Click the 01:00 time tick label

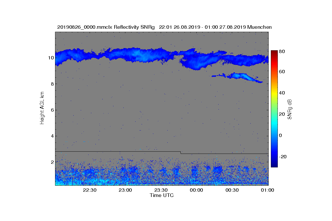point(268,190)
